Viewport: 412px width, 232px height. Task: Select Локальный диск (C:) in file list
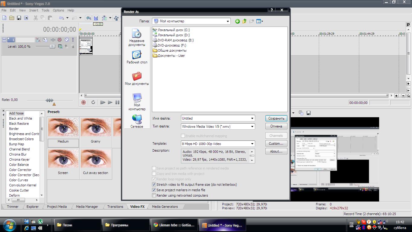click(x=171, y=30)
